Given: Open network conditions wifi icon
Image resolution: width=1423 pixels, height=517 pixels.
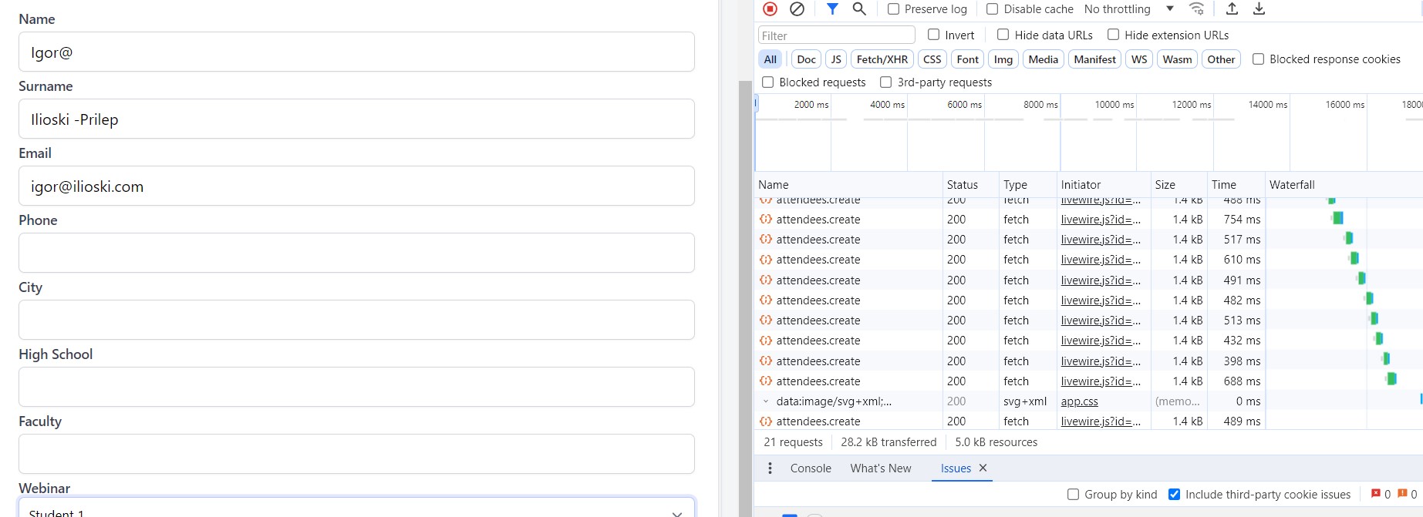Looking at the screenshot, I should pyautogui.click(x=1196, y=9).
